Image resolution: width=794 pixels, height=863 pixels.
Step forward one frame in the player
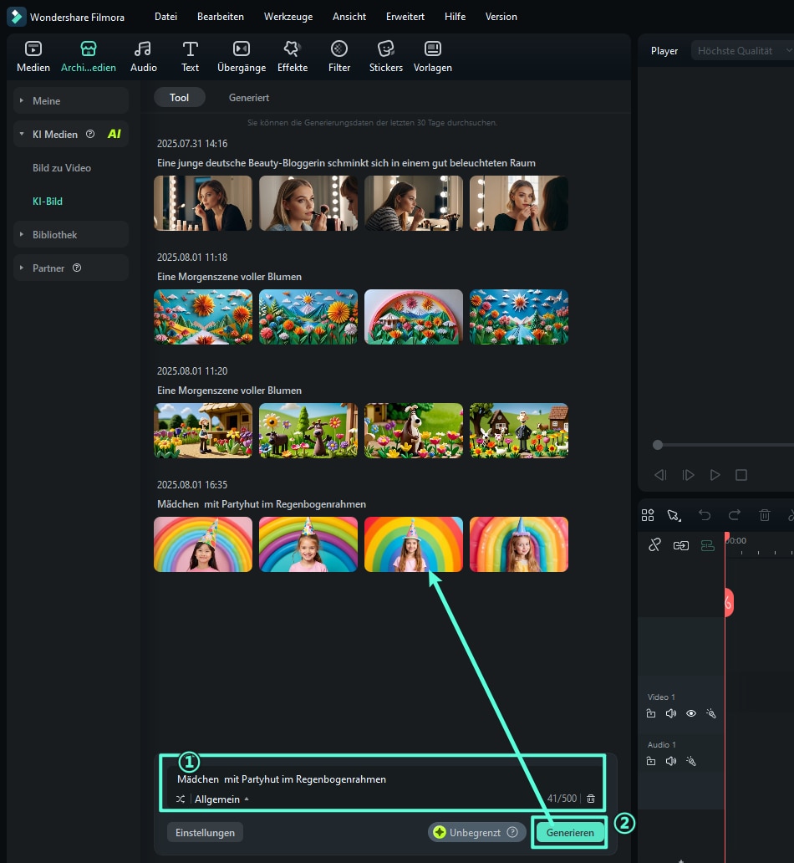point(688,475)
